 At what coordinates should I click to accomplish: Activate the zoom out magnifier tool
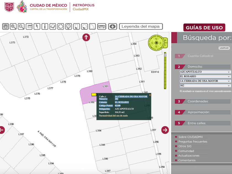point(21,27)
